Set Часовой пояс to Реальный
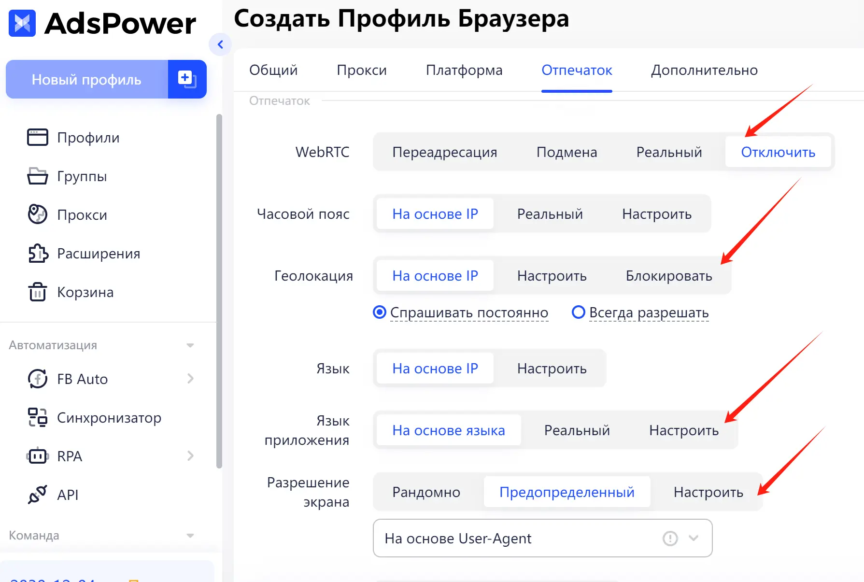The image size is (864, 582). coord(550,214)
